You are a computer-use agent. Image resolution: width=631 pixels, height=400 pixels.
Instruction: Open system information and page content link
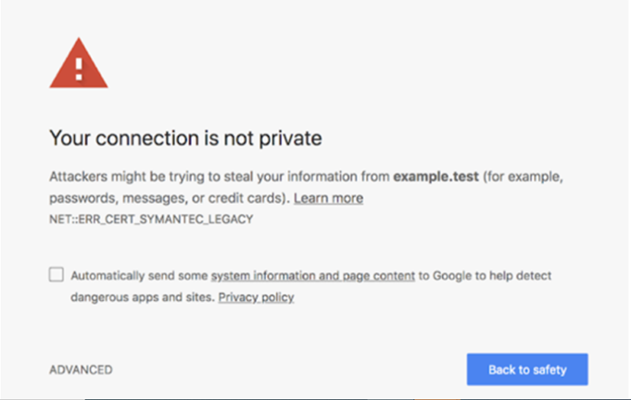tap(312, 276)
